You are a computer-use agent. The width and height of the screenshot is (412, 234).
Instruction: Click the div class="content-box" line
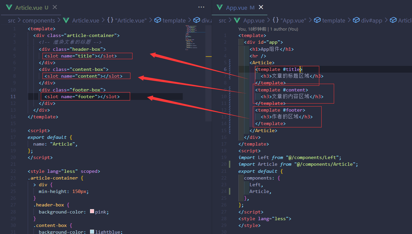point(73,69)
